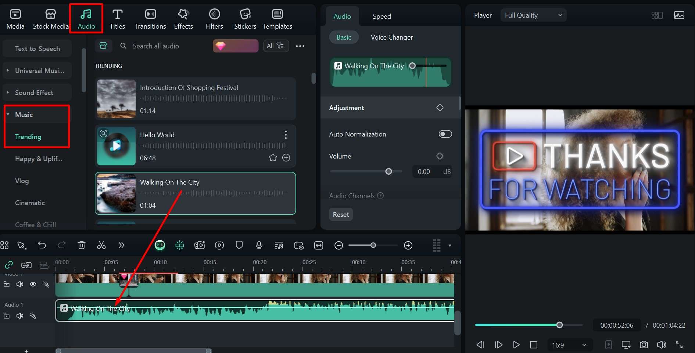Click the microphone voiceover record icon
The image size is (695, 353).
click(259, 245)
